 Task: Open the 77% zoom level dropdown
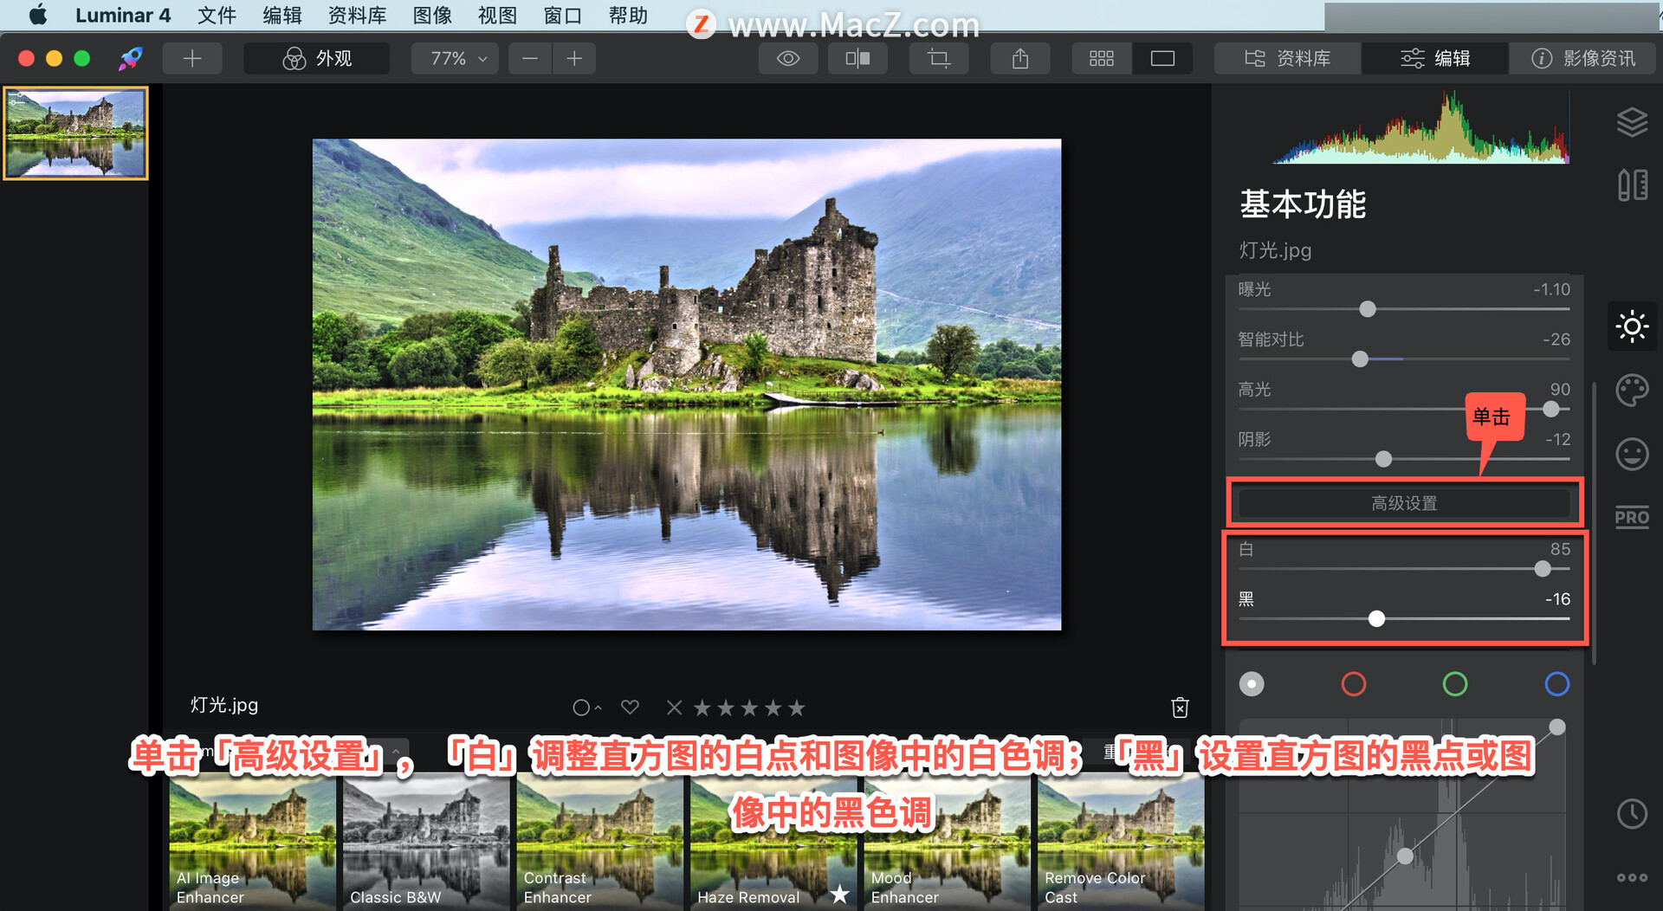pyautogui.click(x=454, y=58)
